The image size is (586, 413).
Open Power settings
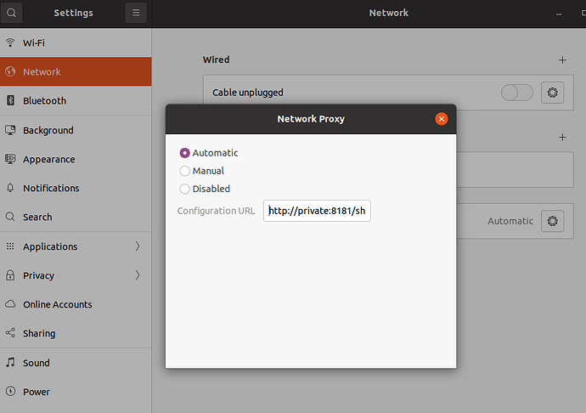[x=76, y=391]
